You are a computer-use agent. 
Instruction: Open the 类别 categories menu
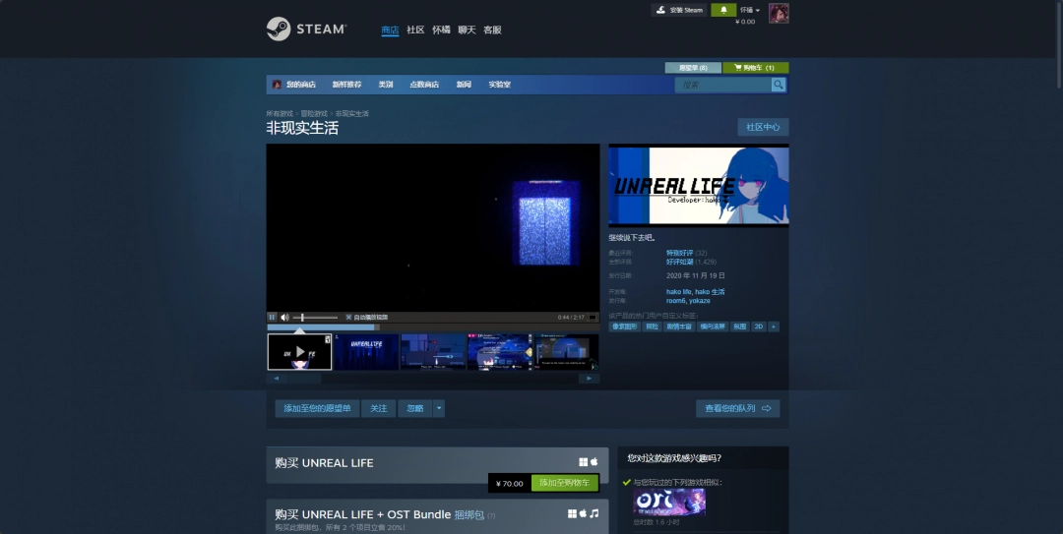386,85
